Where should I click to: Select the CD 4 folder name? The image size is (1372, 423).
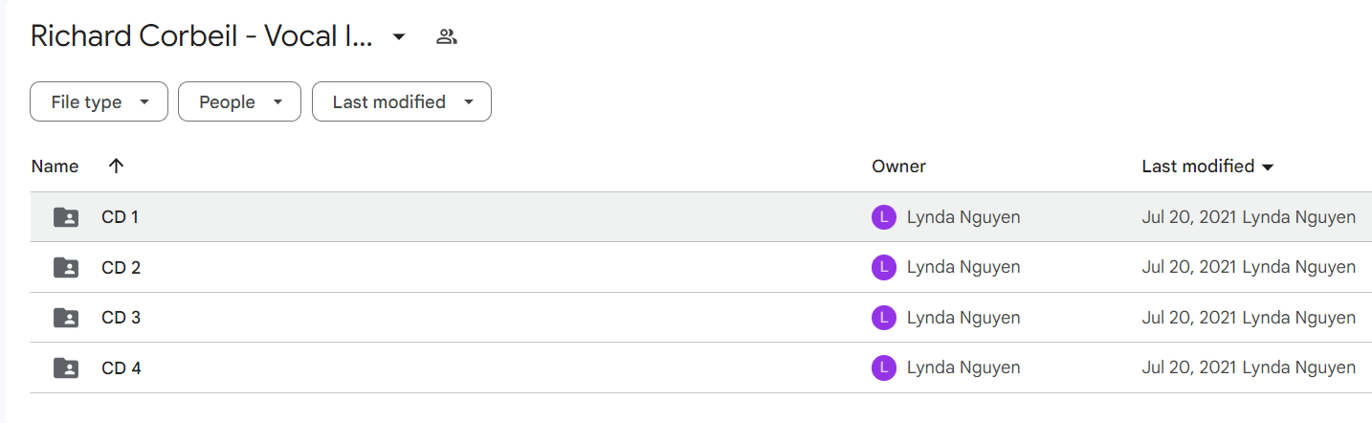click(x=121, y=367)
